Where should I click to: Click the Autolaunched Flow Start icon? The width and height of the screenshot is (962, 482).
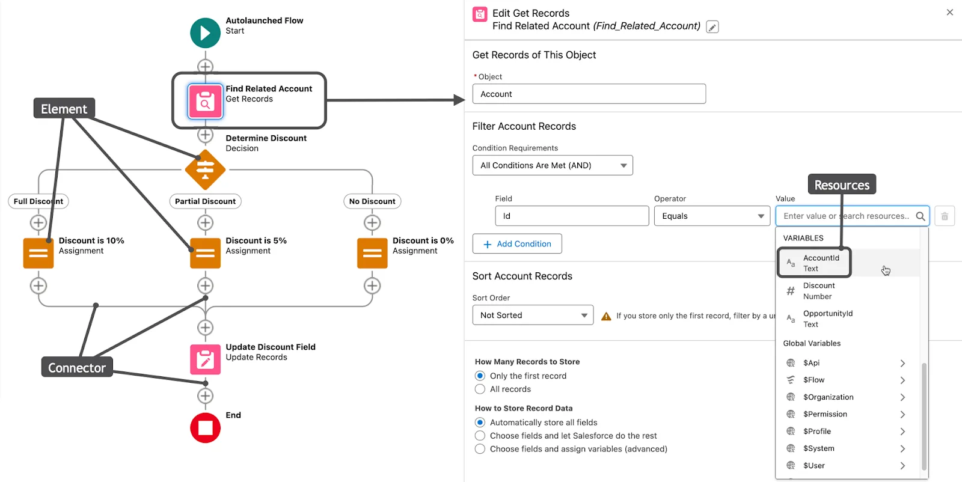[205, 33]
